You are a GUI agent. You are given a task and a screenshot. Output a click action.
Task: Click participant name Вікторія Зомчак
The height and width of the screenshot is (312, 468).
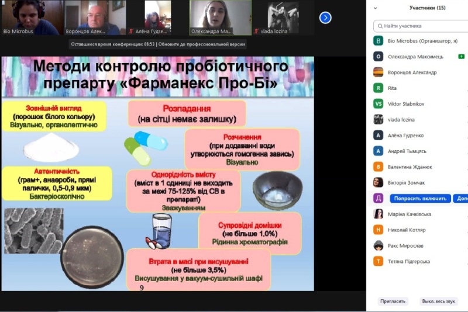(406, 183)
